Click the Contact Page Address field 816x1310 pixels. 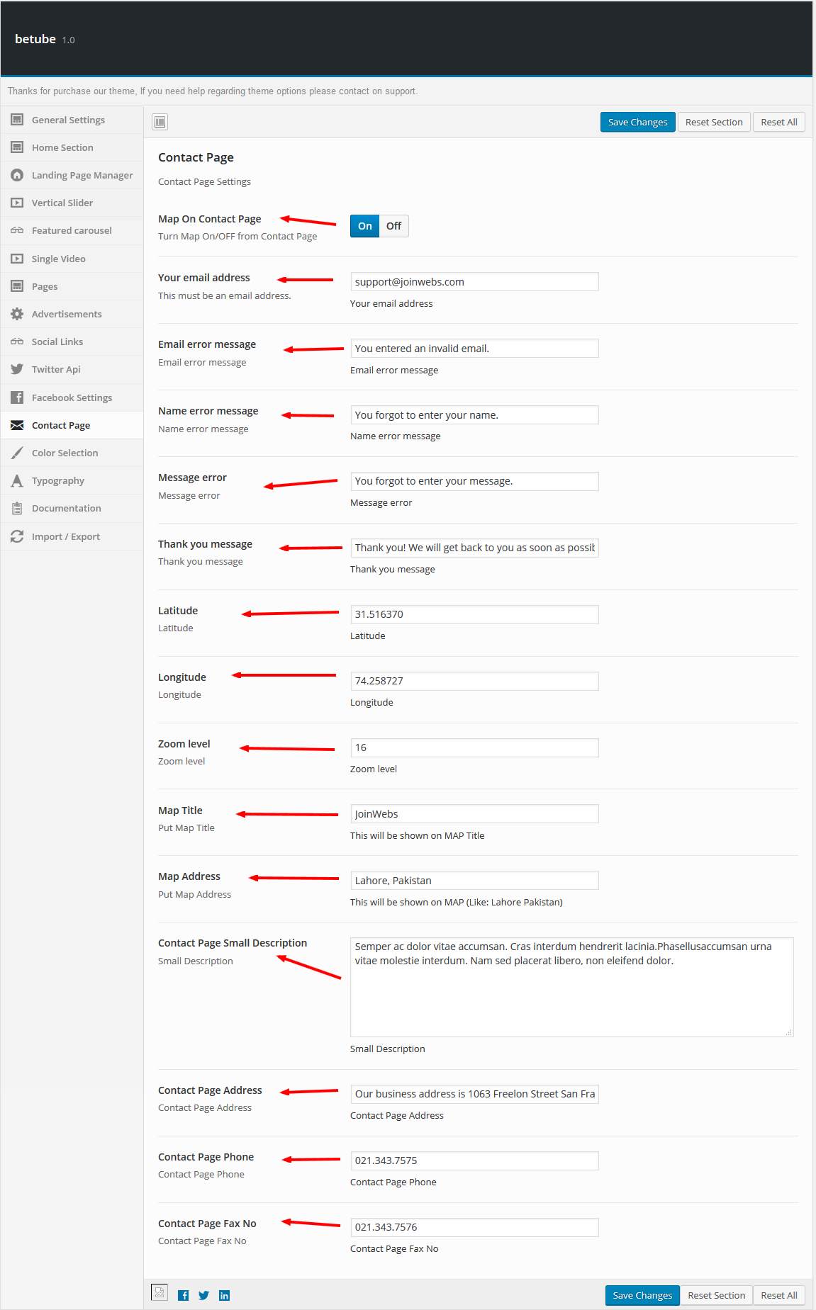pyautogui.click(x=474, y=1094)
